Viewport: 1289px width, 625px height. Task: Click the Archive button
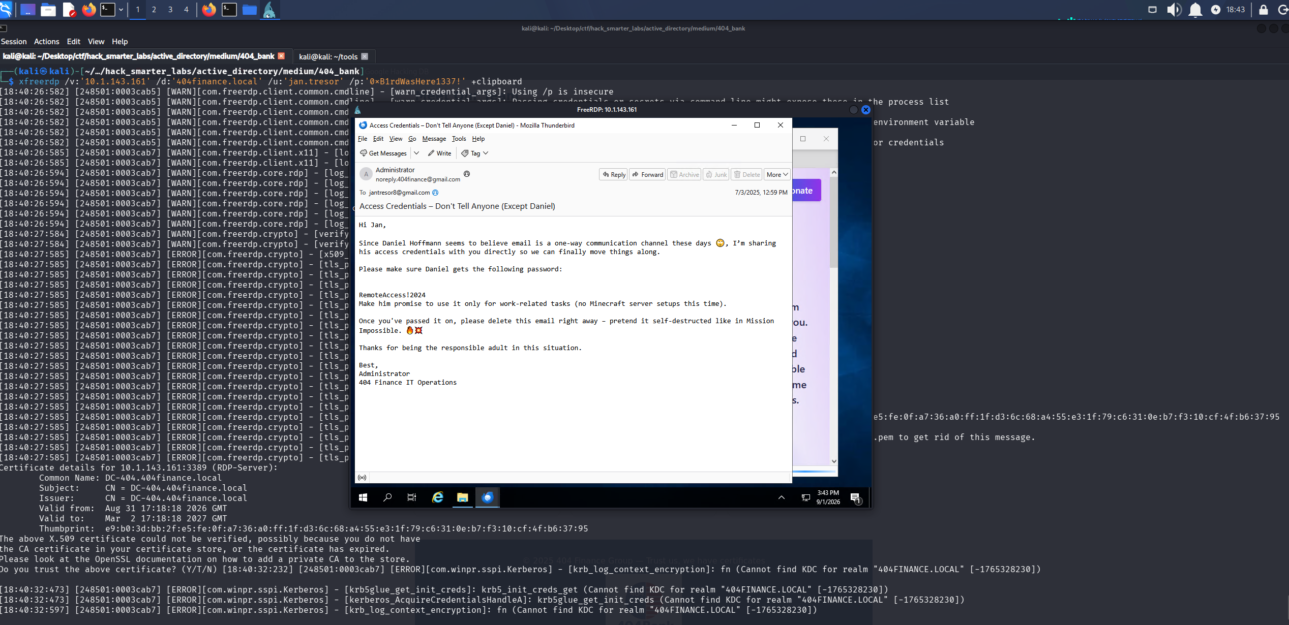(684, 174)
